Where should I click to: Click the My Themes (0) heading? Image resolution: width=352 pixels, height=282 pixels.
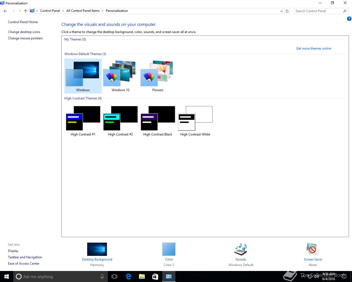75,39
